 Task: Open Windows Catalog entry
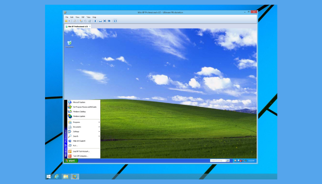(x=84, y=111)
